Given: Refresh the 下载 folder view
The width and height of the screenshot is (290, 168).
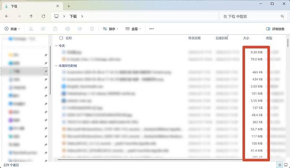Looking at the screenshot, I should (x=43, y=16).
